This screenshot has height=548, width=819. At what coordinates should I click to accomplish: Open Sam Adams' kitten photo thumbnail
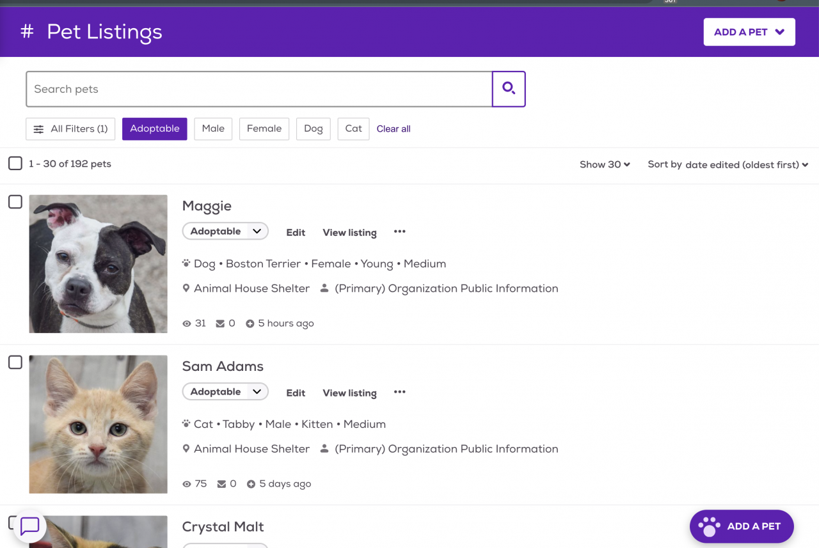pyautogui.click(x=99, y=425)
